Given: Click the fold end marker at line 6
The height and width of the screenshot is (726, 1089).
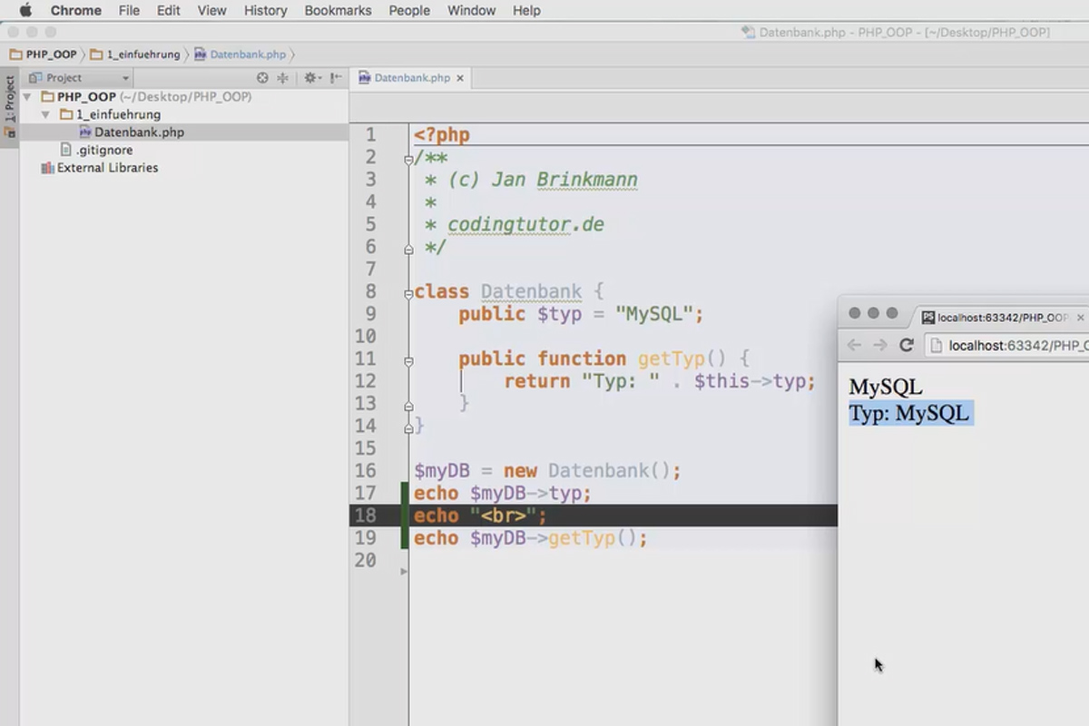Looking at the screenshot, I should [x=408, y=248].
